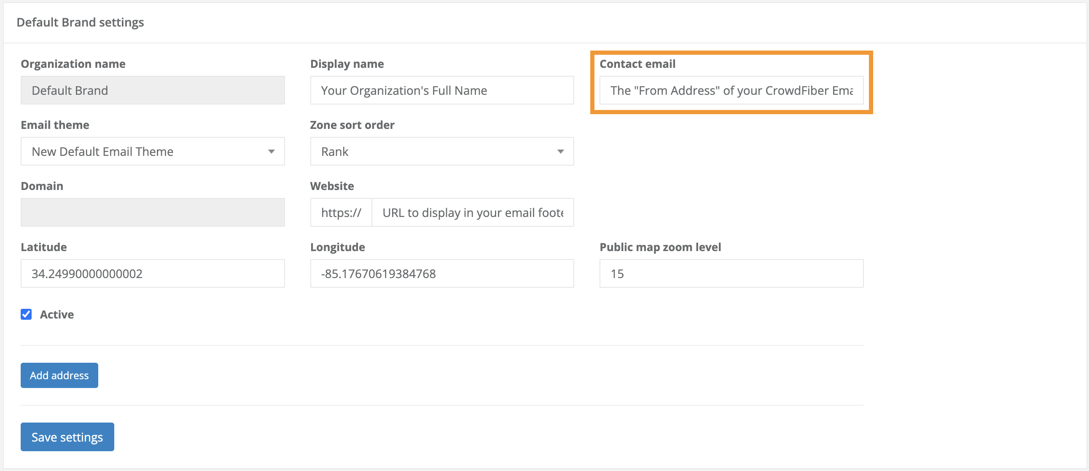Click the Website URL input field
Screen dimensions: 1089x471
tap(472, 212)
